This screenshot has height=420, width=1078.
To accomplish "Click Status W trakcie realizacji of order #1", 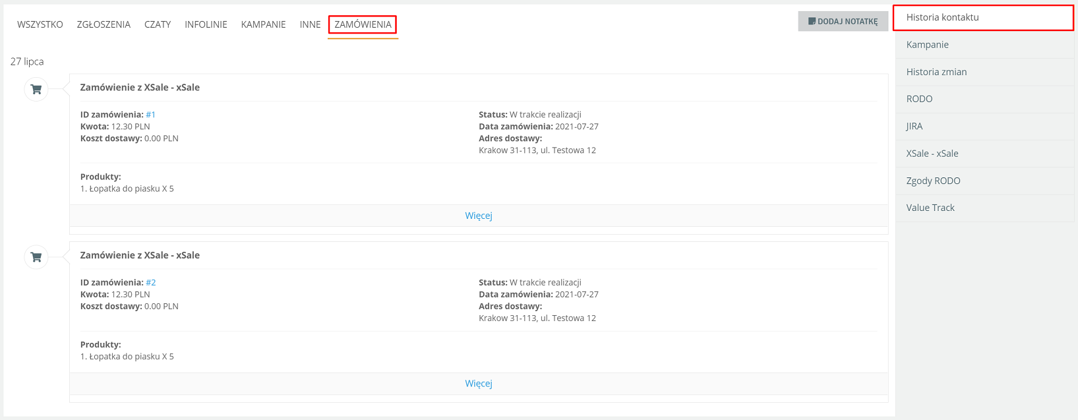I will pos(530,115).
